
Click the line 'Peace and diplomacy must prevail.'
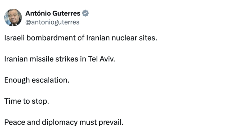pos(64,122)
